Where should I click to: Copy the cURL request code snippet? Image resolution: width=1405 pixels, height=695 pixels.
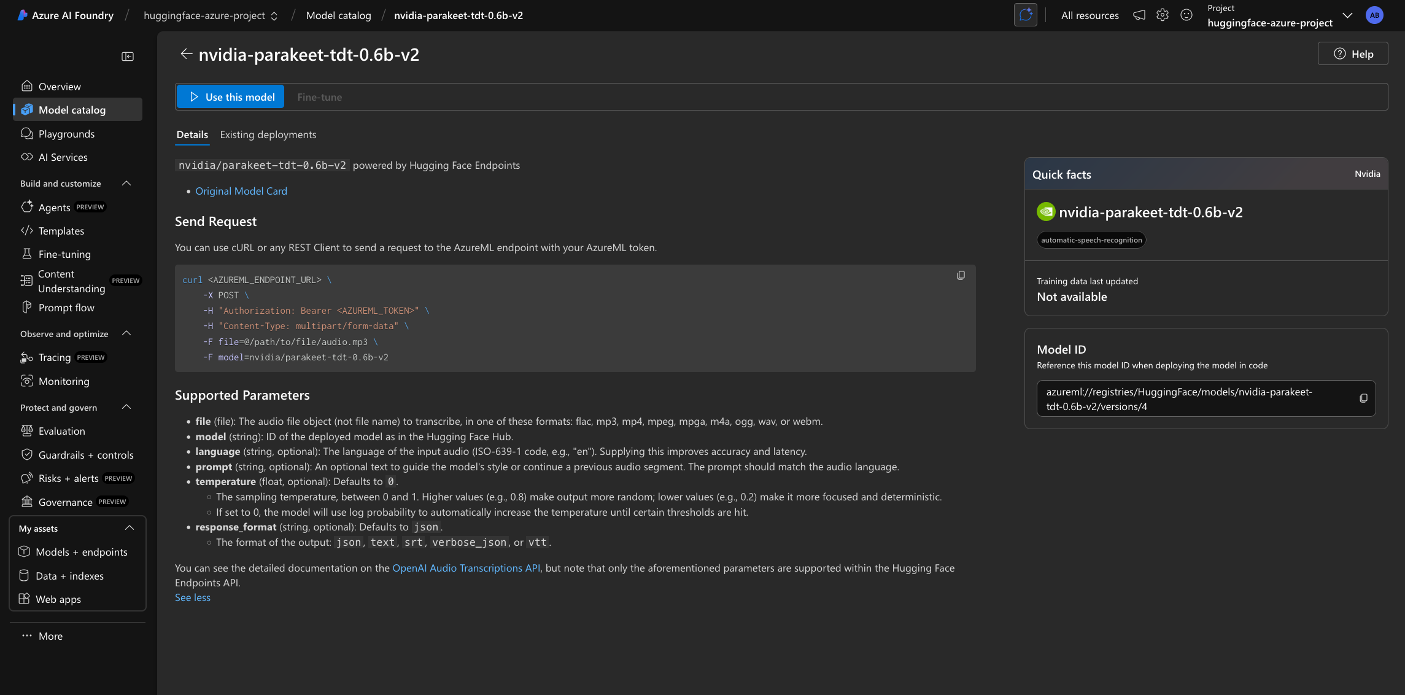pyautogui.click(x=960, y=275)
